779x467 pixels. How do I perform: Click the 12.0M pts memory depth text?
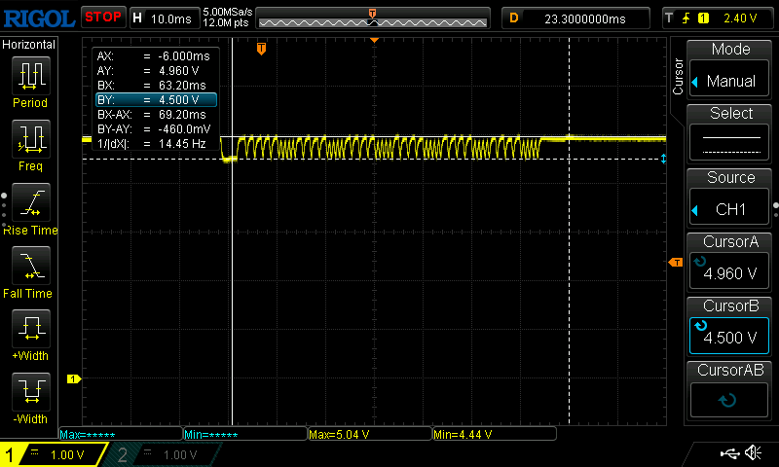click(226, 22)
